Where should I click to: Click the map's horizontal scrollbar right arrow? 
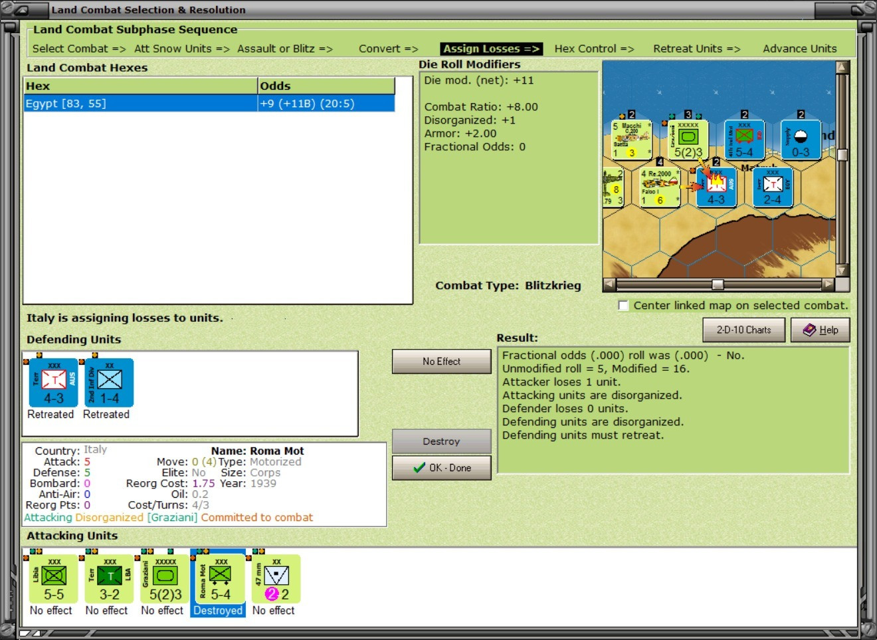coord(828,284)
